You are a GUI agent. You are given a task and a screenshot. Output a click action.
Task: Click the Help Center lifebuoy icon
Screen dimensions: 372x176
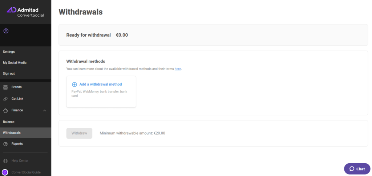(5, 161)
